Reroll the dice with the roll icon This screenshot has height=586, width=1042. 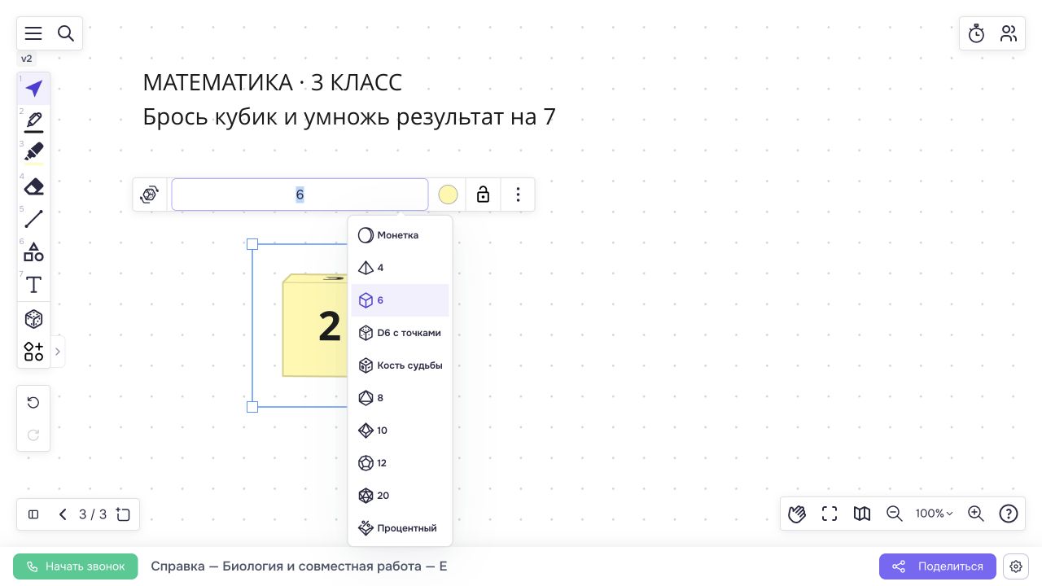[150, 195]
